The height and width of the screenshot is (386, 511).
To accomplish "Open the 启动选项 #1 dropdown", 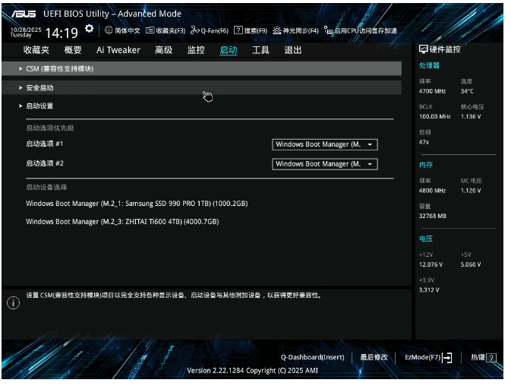I will coord(324,144).
